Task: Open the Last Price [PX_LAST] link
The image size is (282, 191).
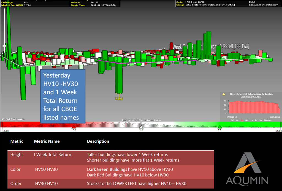Action: pyautogui.click(x=251, y=97)
